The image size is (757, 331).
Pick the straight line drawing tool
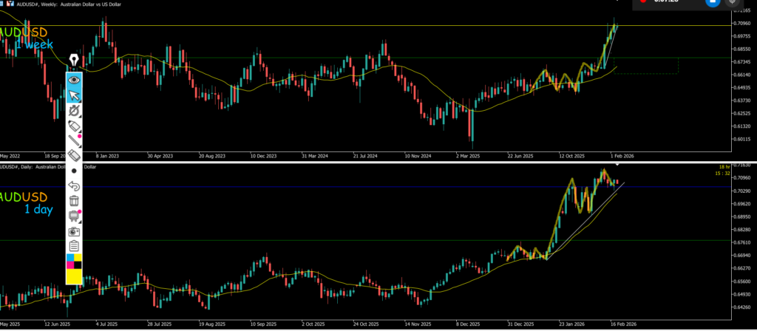pos(74,140)
